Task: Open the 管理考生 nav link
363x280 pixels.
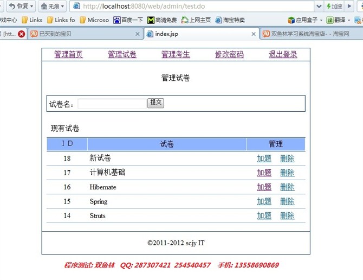Action: click(176, 54)
